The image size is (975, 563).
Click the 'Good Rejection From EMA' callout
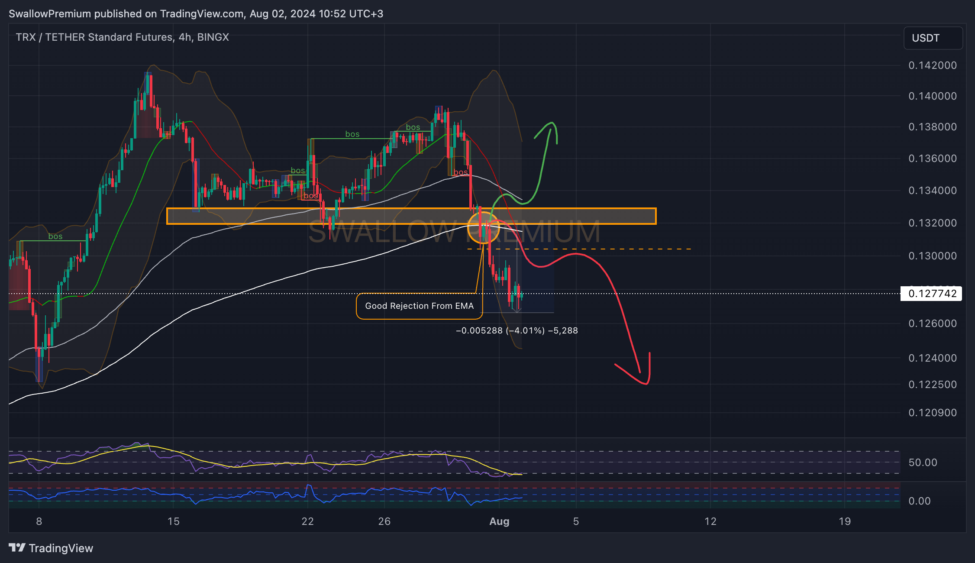pos(419,306)
